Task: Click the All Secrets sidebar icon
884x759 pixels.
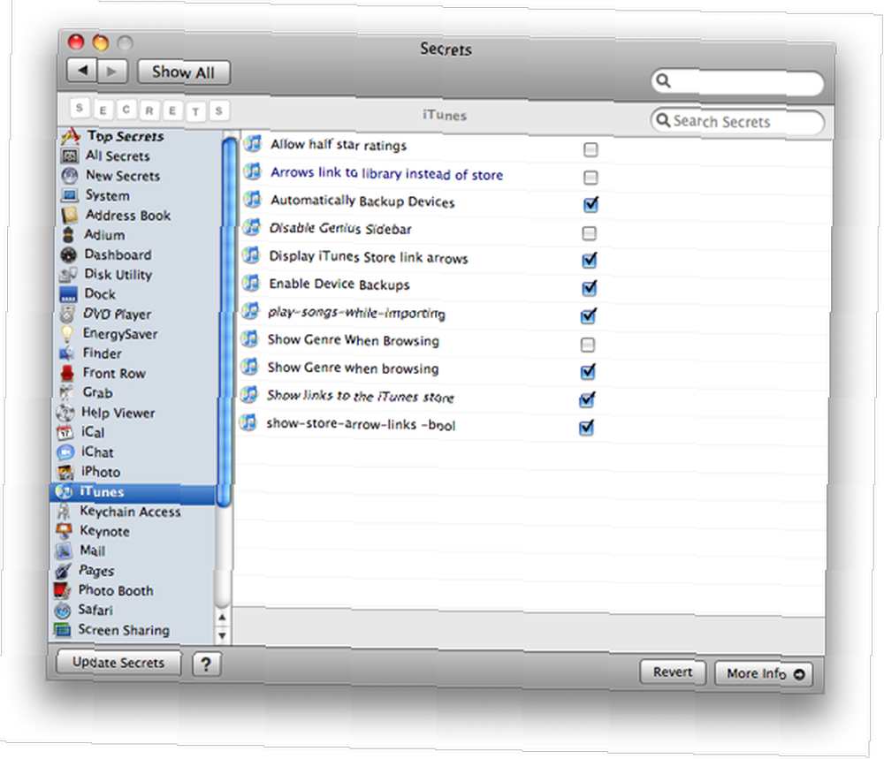Action: click(70, 156)
